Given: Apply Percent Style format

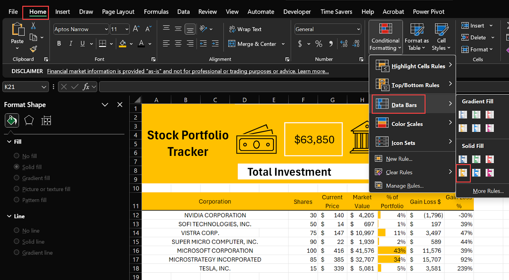Looking at the screenshot, I should pos(319,44).
